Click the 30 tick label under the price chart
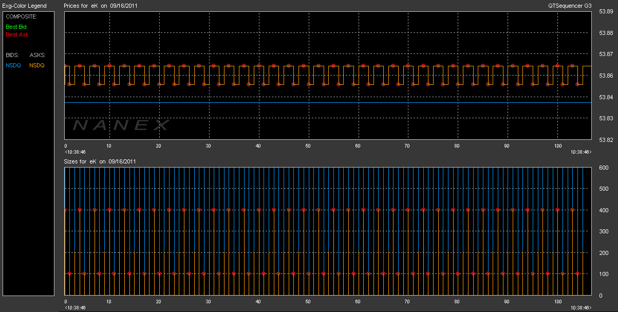618x312 pixels. 208,146
